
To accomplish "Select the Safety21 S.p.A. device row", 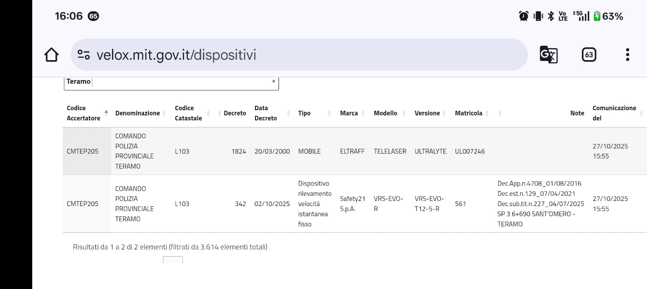I will [x=352, y=204].
